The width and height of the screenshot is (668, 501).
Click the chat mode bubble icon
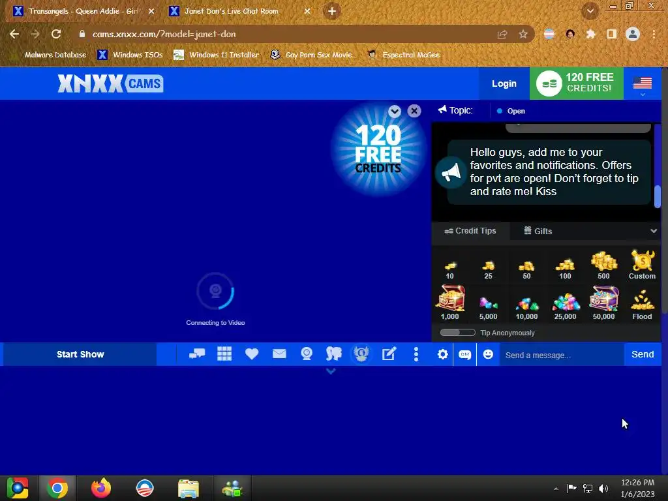click(464, 354)
